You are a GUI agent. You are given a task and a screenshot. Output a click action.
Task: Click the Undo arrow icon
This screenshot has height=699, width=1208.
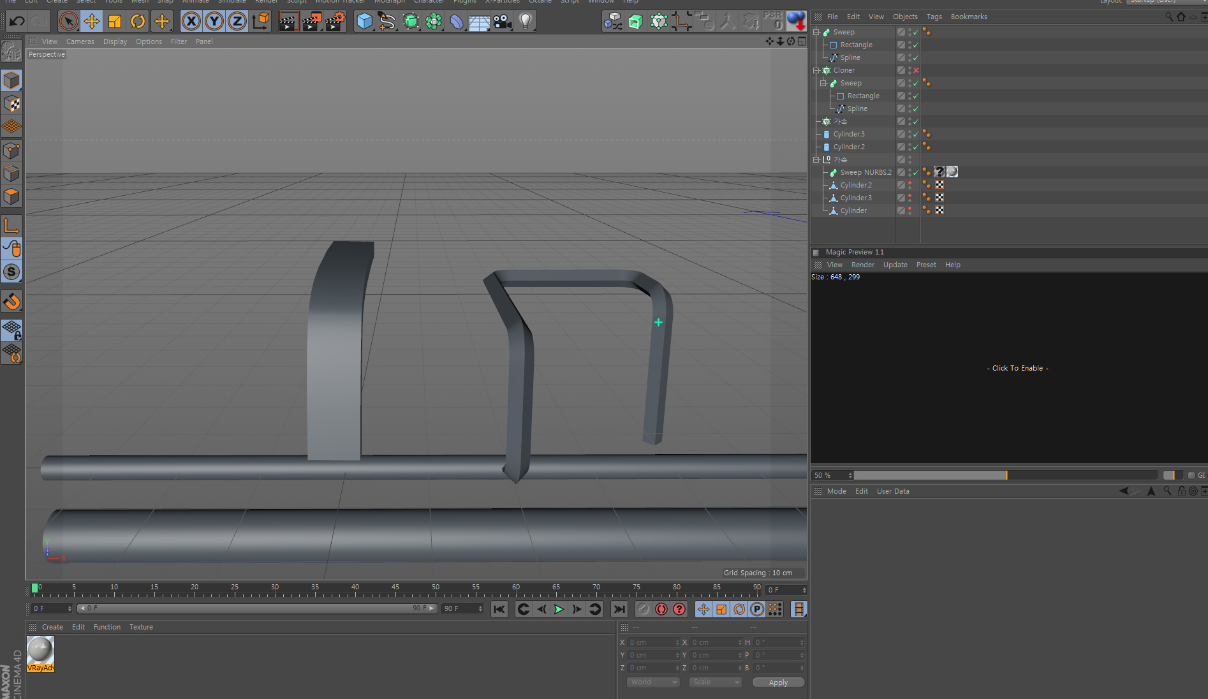(x=17, y=21)
